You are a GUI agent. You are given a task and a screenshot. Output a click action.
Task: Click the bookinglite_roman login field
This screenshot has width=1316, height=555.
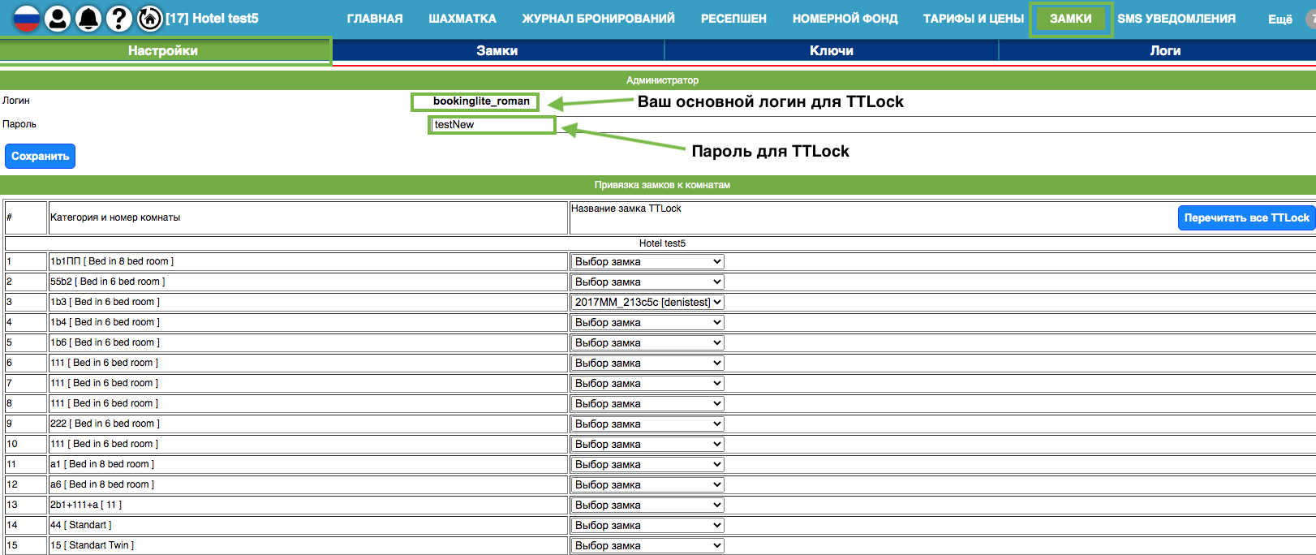(475, 101)
